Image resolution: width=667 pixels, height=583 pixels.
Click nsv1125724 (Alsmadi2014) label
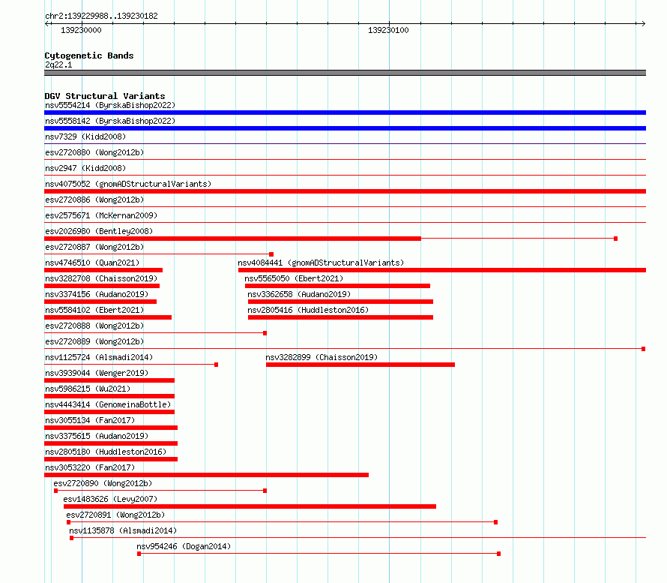(99, 357)
